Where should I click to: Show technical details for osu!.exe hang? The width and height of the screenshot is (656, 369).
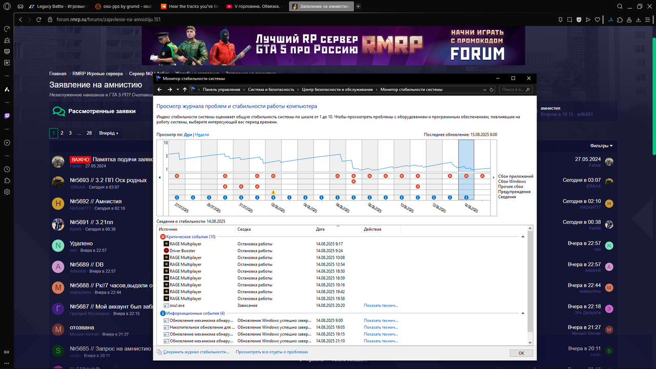click(381, 305)
